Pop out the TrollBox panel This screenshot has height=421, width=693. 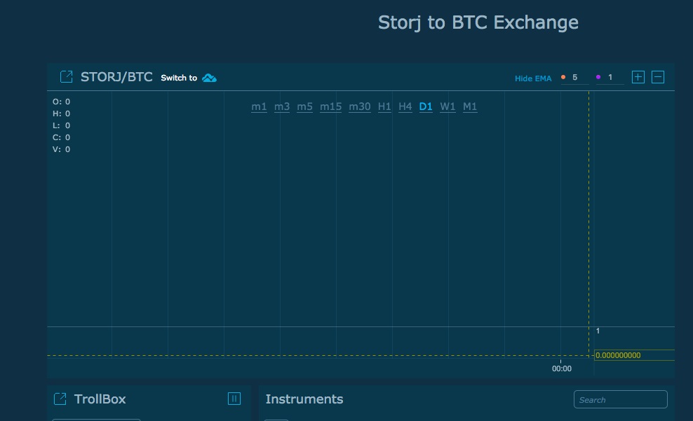pyautogui.click(x=60, y=399)
